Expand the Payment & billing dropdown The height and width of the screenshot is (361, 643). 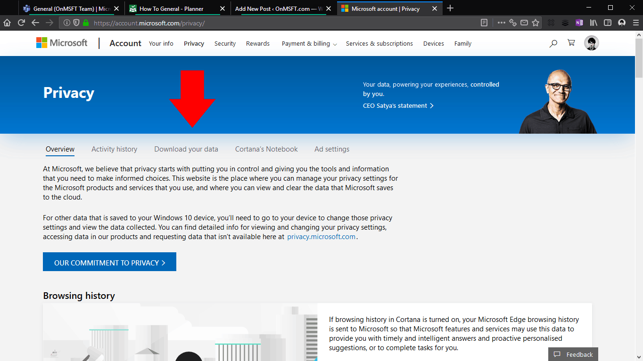[x=309, y=43]
